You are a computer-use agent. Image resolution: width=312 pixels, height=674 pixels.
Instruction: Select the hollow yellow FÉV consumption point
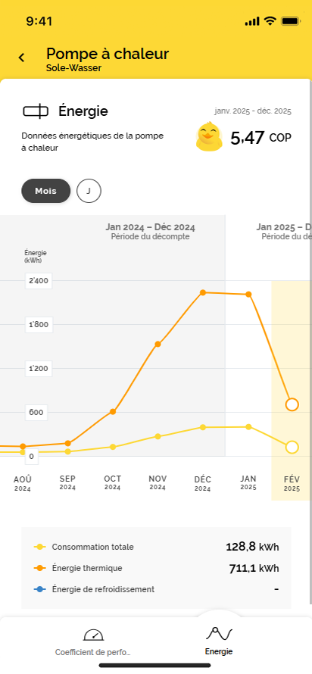point(292,447)
